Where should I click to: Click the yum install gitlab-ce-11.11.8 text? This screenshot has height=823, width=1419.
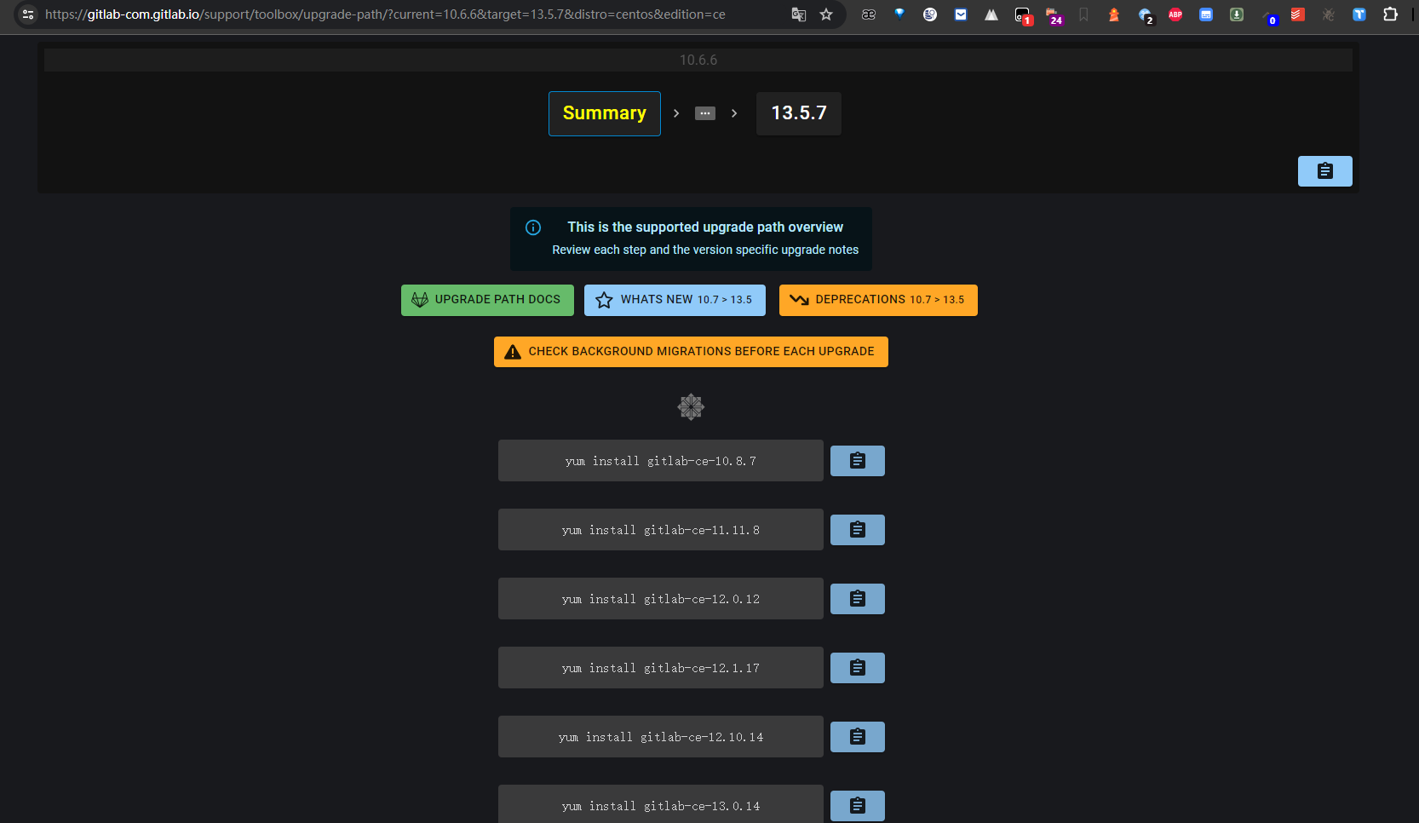661,530
